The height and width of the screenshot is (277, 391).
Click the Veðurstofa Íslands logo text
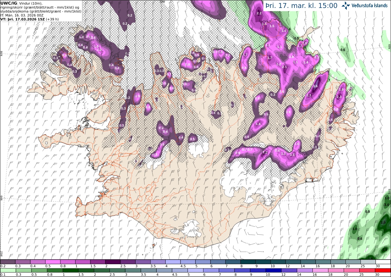370,5
